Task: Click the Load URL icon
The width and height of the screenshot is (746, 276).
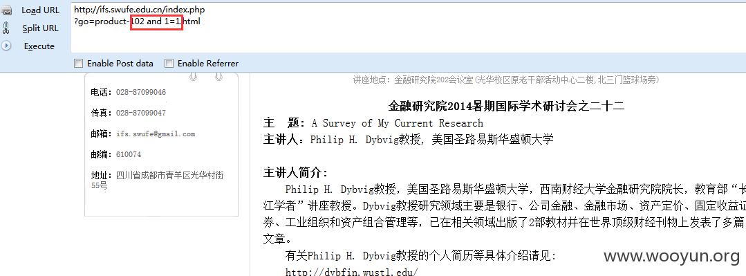Action: (x=6, y=10)
